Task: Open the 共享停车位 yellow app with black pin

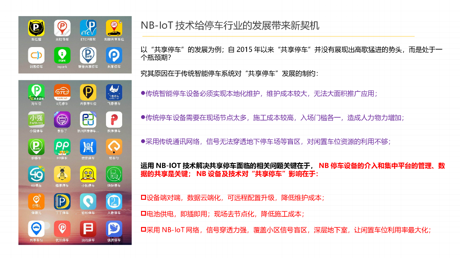Action: click(88, 92)
